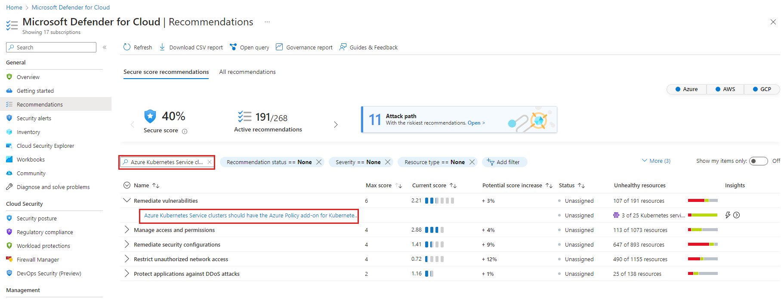
Task: Click the Diagnose and solve problems wrench icon
Action: click(x=9, y=187)
